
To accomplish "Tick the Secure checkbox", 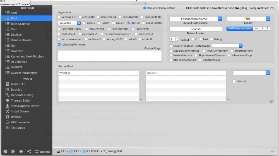I will [x=234, y=81].
